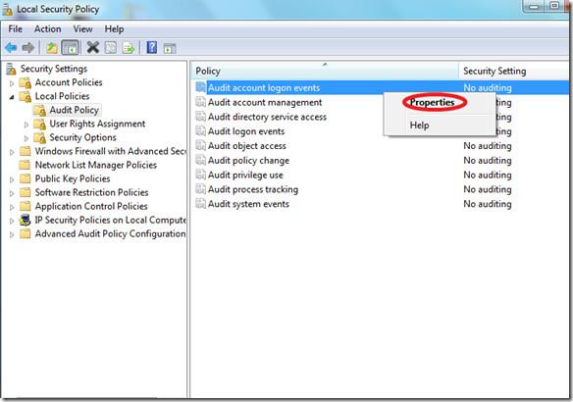Click the Audit logon events policy icon
Screen dimensions: 573x402
pos(200,131)
